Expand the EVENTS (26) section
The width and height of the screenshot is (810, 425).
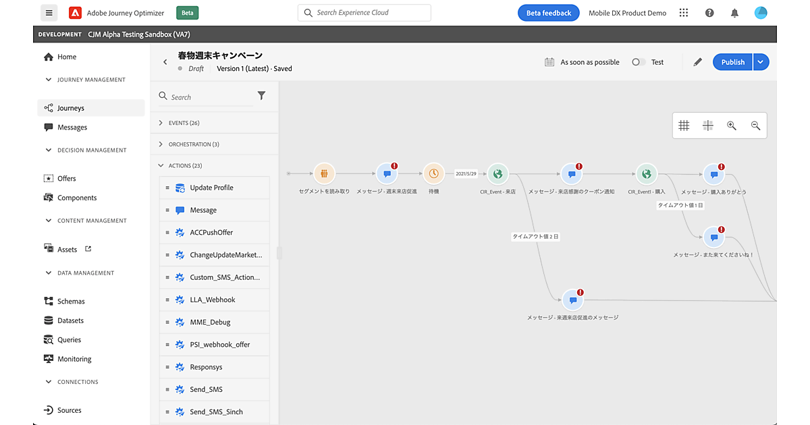point(161,123)
